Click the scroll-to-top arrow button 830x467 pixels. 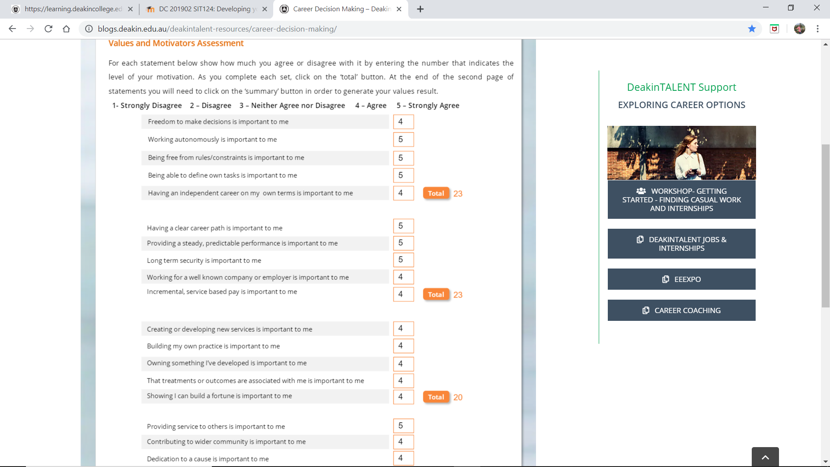[765, 457]
